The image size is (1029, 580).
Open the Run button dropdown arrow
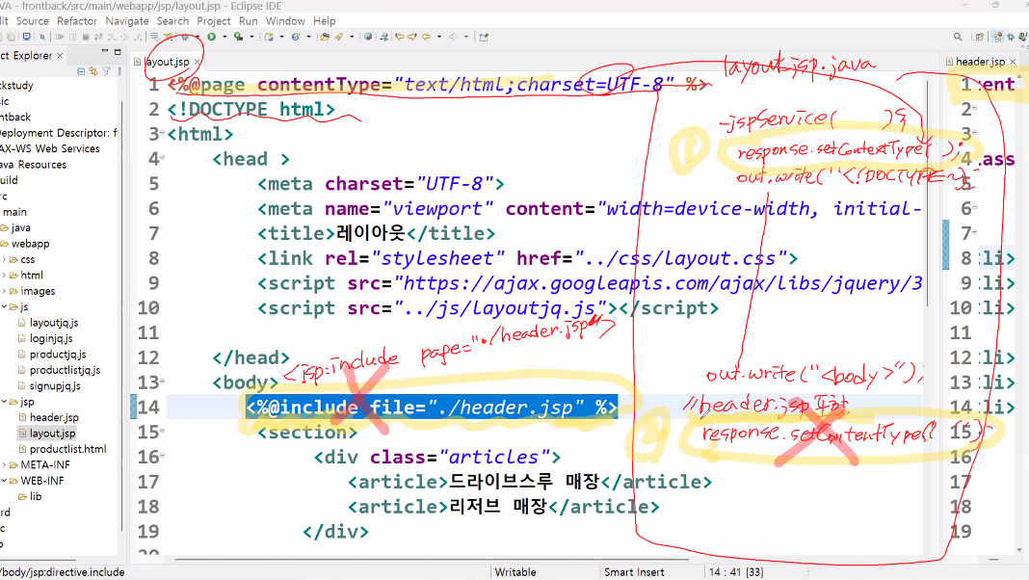tap(224, 37)
